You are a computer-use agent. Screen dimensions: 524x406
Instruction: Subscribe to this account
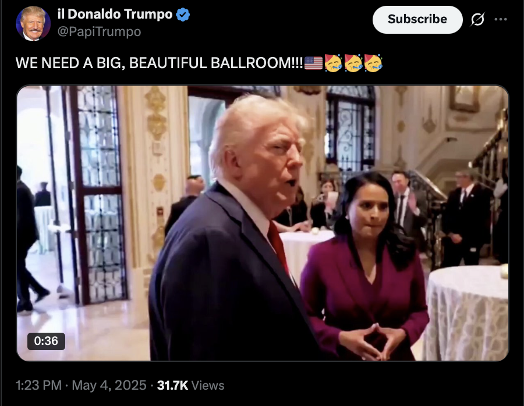click(417, 19)
